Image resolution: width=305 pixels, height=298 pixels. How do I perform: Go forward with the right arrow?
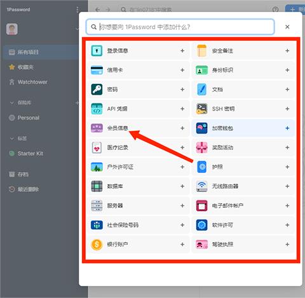pyautogui.click(x=108, y=10)
